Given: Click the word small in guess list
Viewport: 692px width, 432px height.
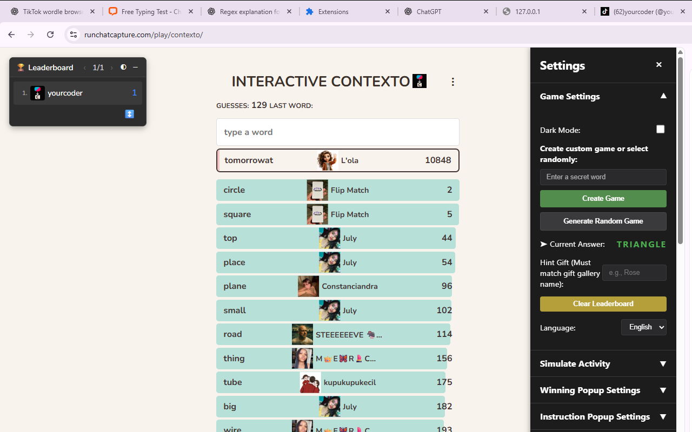Looking at the screenshot, I should [235, 310].
